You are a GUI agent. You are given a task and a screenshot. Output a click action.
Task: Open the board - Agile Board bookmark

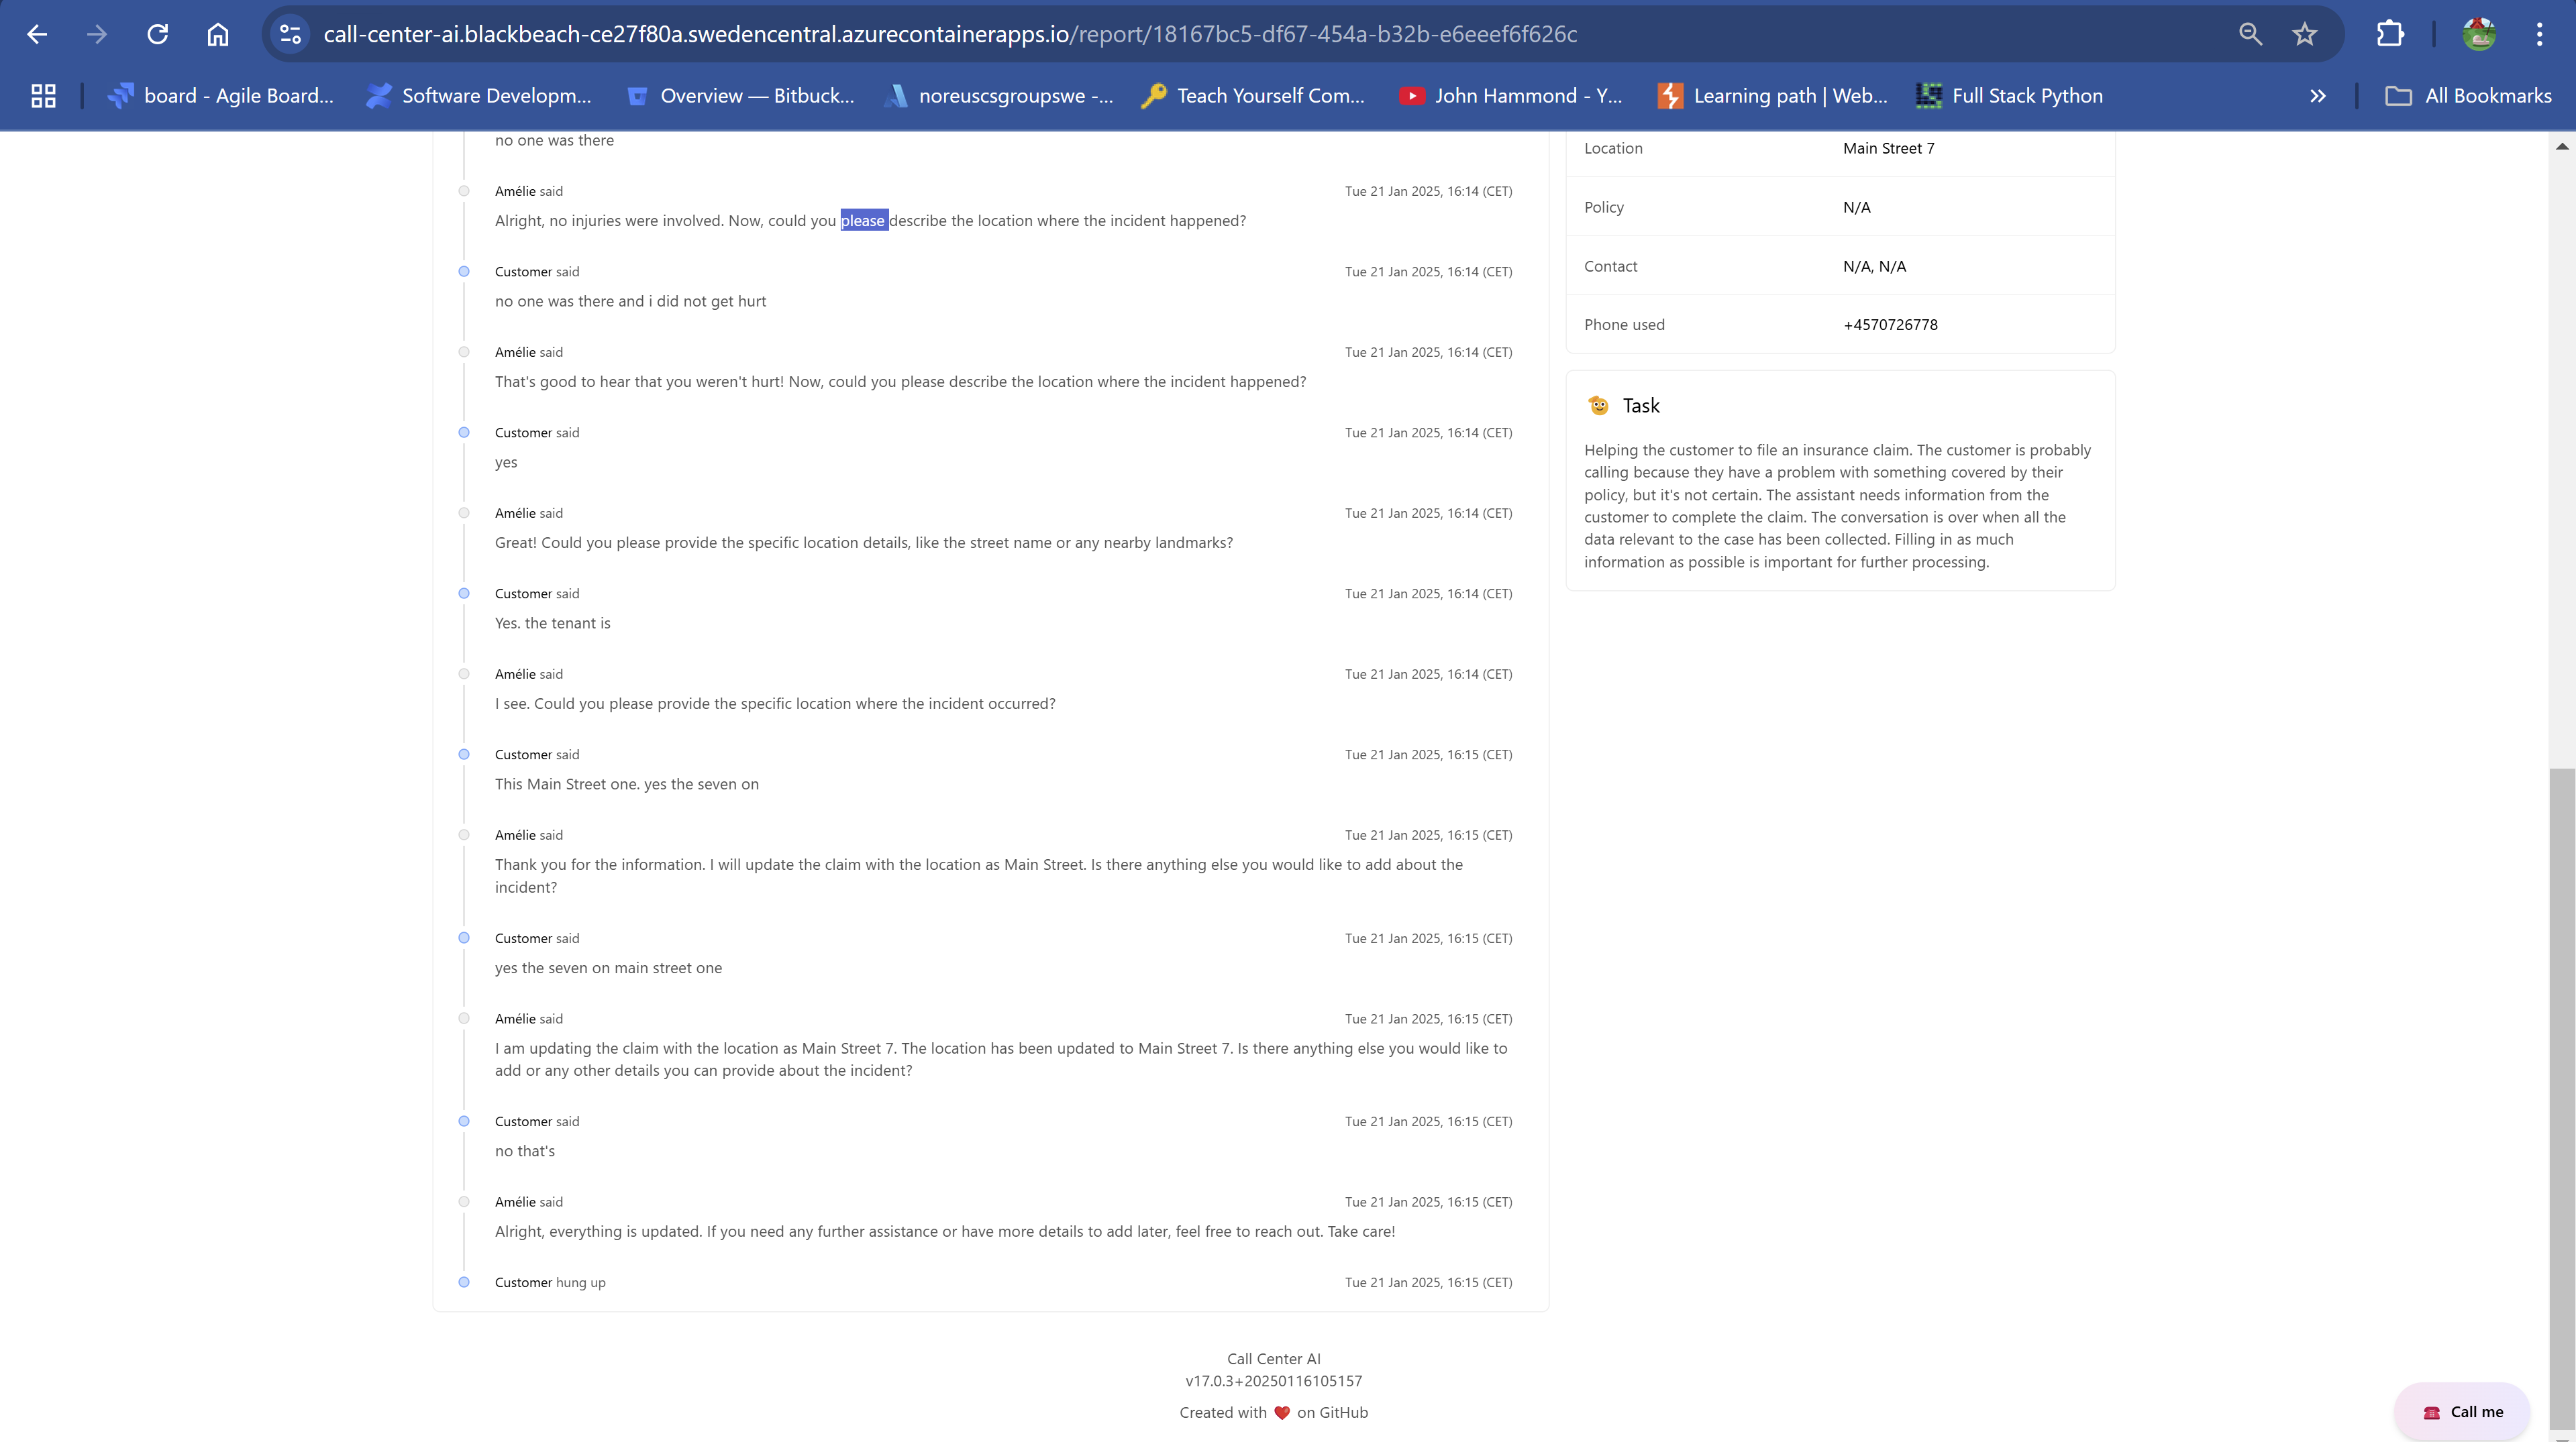point(221,96)
